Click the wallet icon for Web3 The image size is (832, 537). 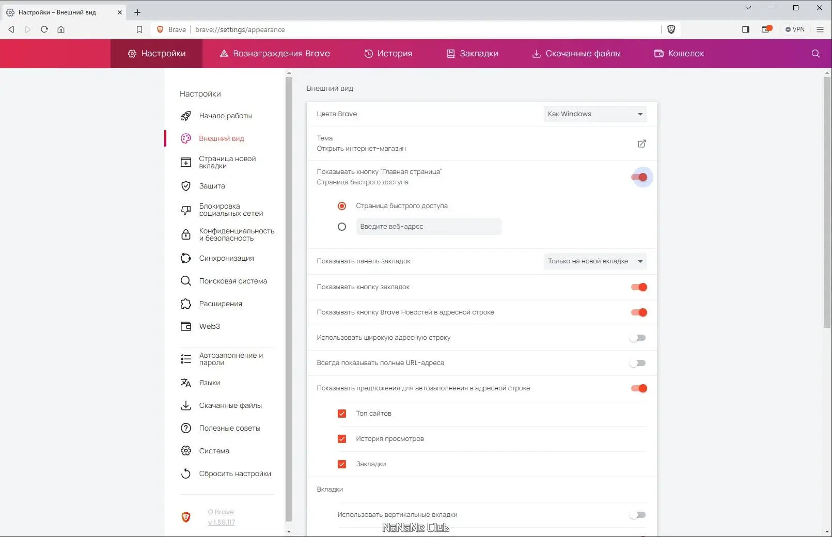click(x=186, y=326)
